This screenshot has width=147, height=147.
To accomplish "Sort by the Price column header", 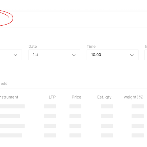I will coord(76,97).
